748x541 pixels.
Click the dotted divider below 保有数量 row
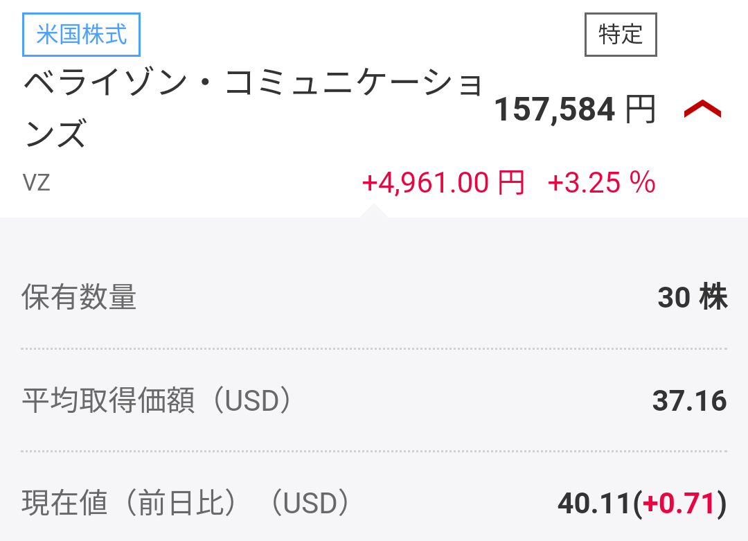pyautogui.click(x=374, y=348)
